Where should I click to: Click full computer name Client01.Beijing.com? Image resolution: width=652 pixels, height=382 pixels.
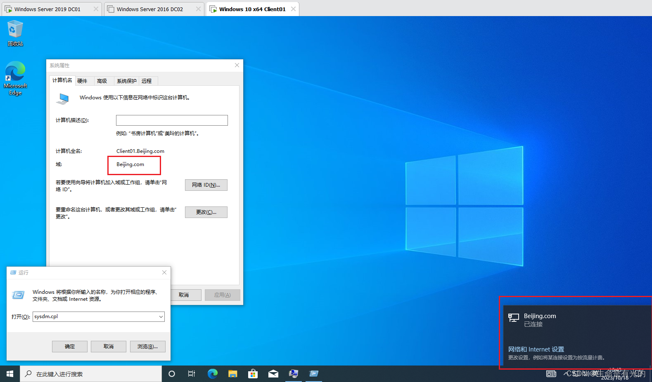[x=140, y=151]
